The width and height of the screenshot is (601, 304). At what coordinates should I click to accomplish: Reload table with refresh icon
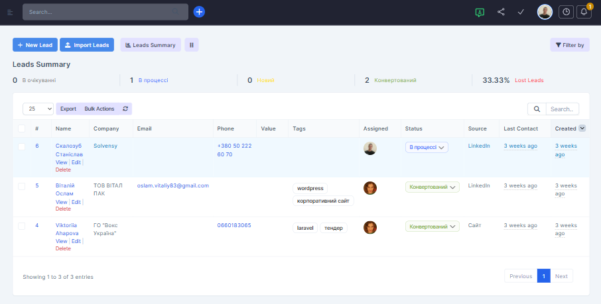(x=125, y=109)
